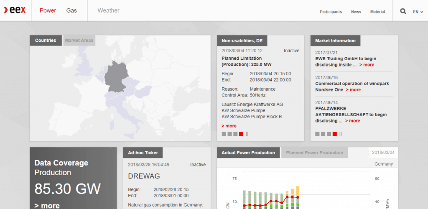
Task: Select second slide dot in Non-usabilities panel
Action: pos(229,134)
